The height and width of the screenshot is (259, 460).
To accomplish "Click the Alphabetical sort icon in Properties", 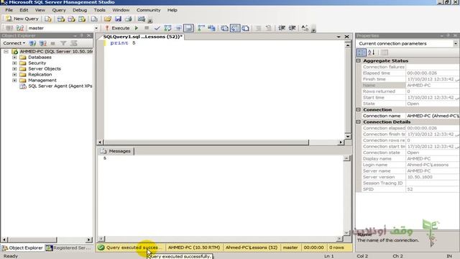I will click(372, 53).
